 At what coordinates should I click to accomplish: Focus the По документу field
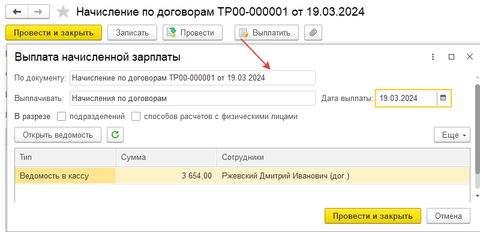coord(192,78)
